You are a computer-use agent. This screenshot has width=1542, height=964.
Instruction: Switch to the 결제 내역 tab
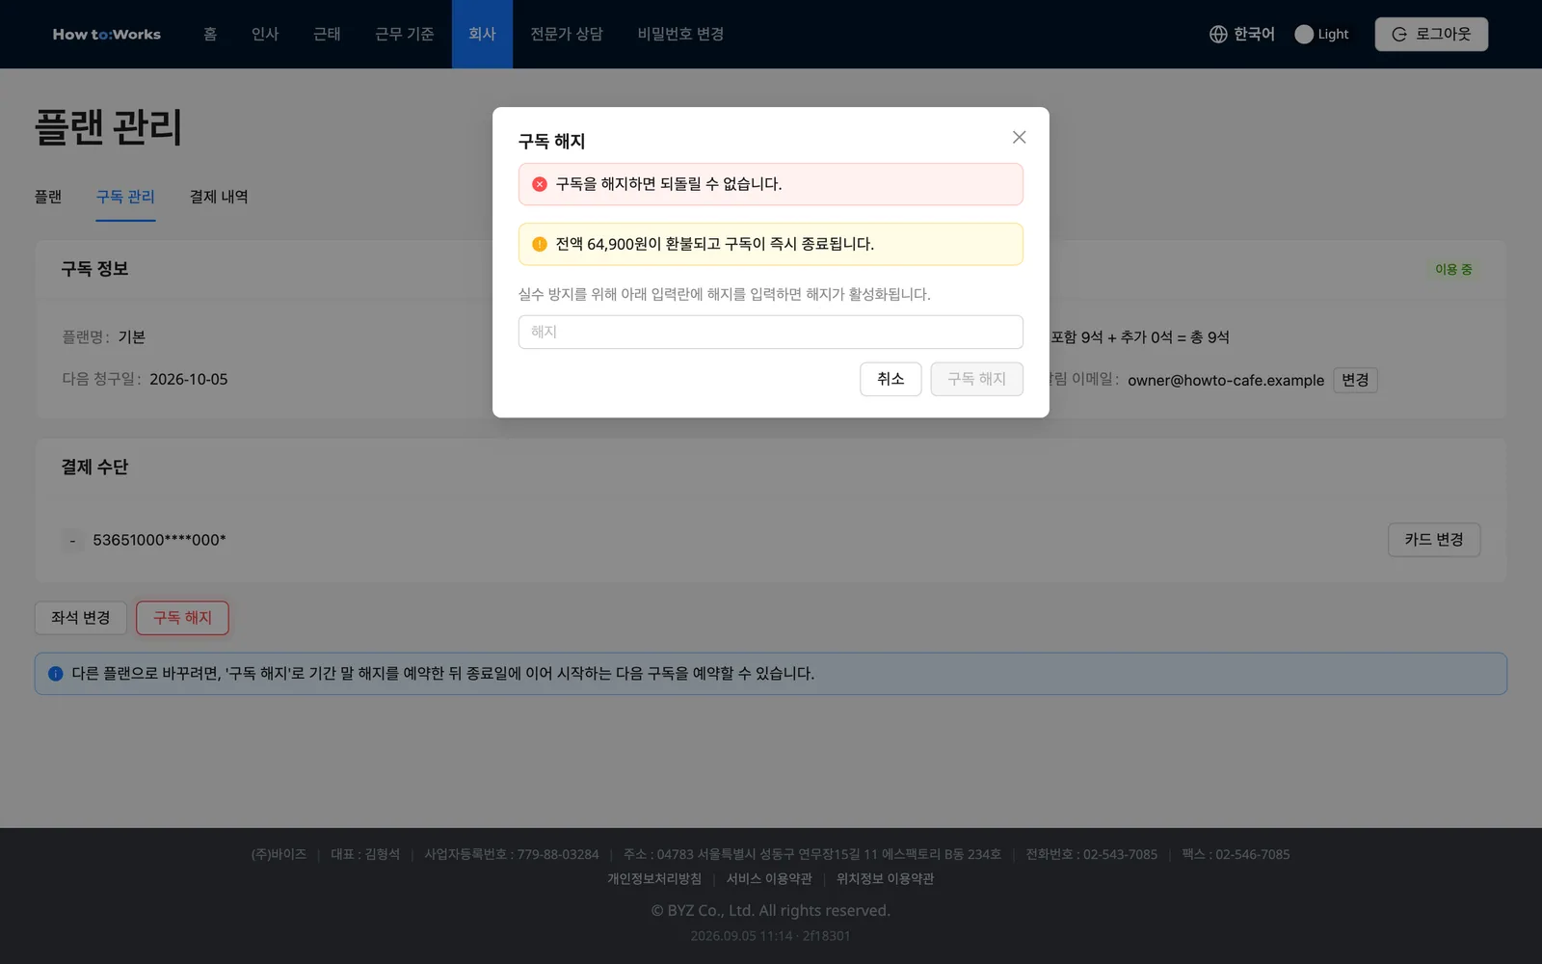point(219,197)
